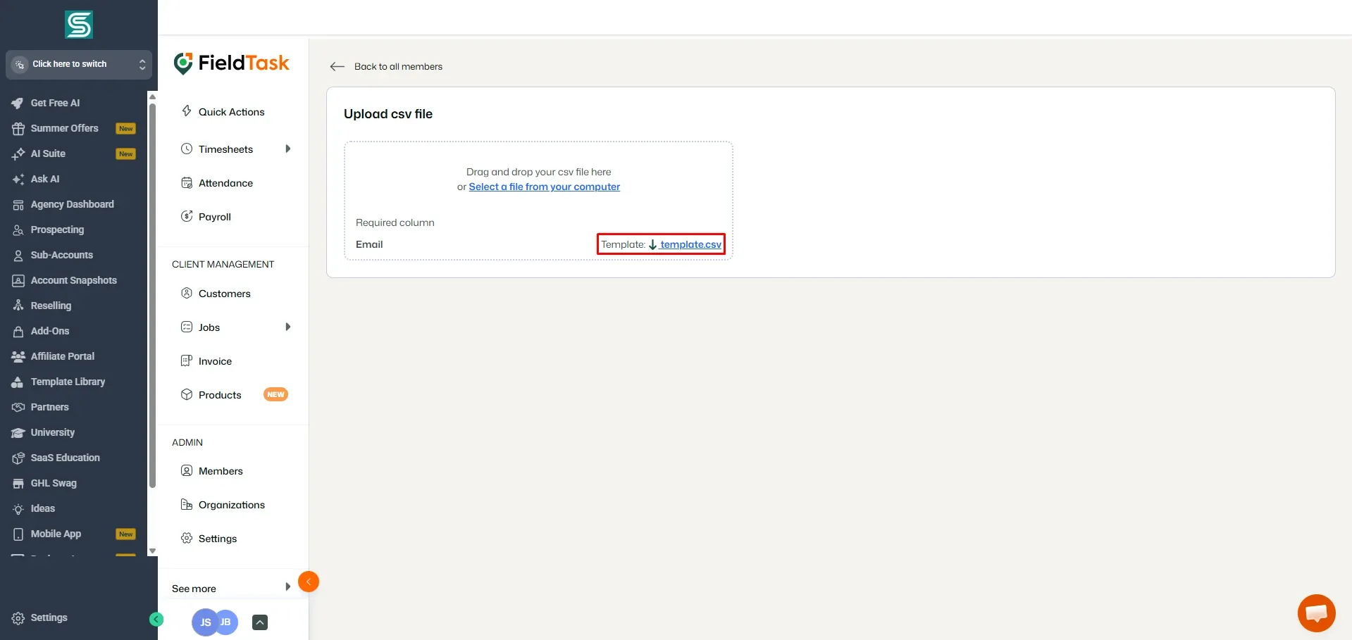Click the up-chevron button beside user avatars
Viewport: 1352px width, 640px height.
point(260,622)
